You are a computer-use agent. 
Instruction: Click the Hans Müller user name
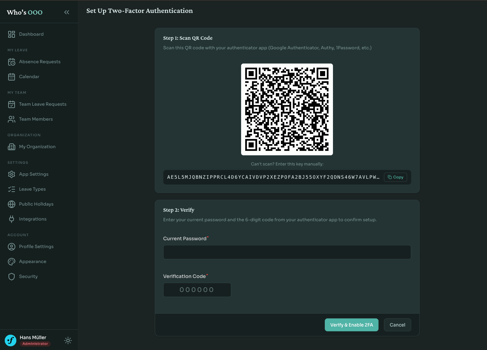[33, 337]
